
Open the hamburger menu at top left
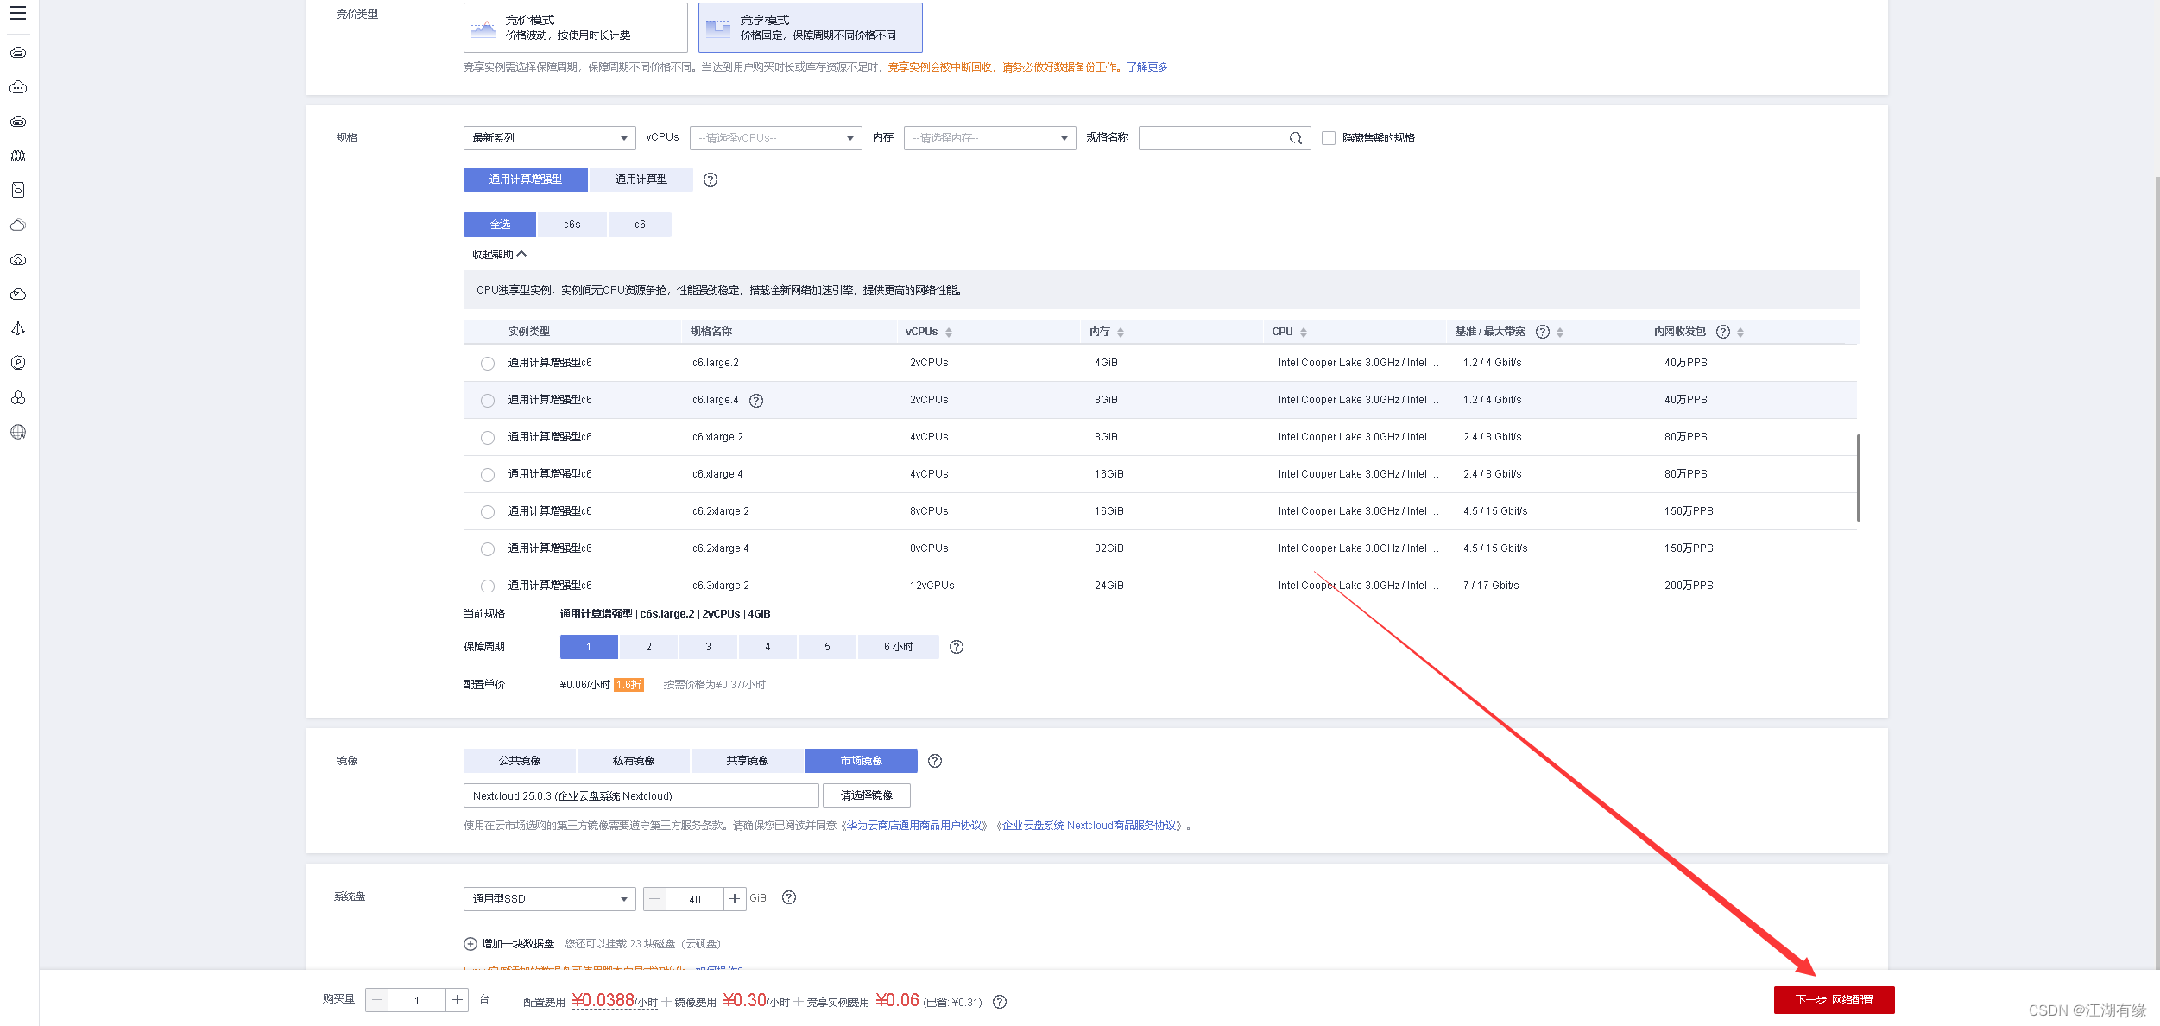coord(18,13)
